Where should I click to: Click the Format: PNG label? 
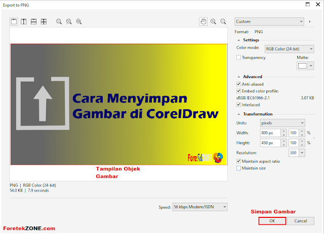coord(249,32)
